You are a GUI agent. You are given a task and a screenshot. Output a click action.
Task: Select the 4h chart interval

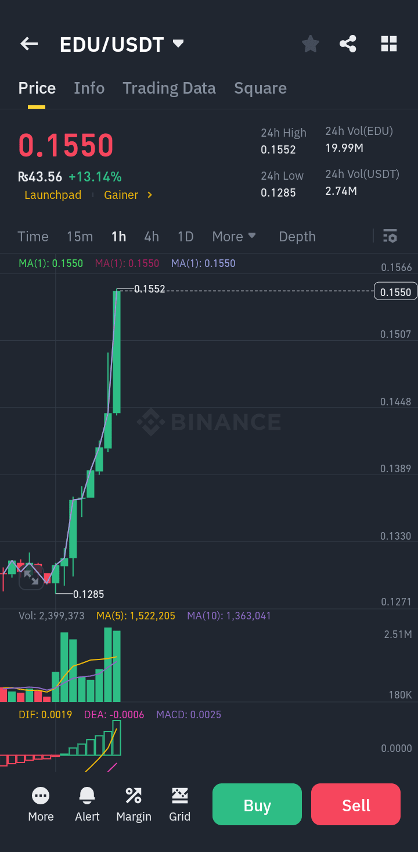coord(152,237)
